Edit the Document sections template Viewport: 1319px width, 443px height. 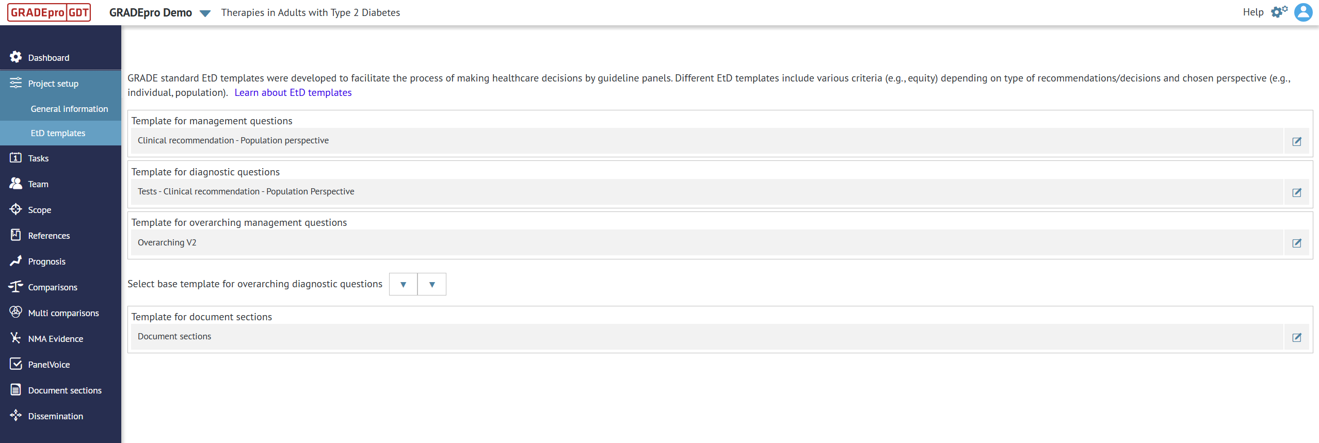coord(1297,338)
